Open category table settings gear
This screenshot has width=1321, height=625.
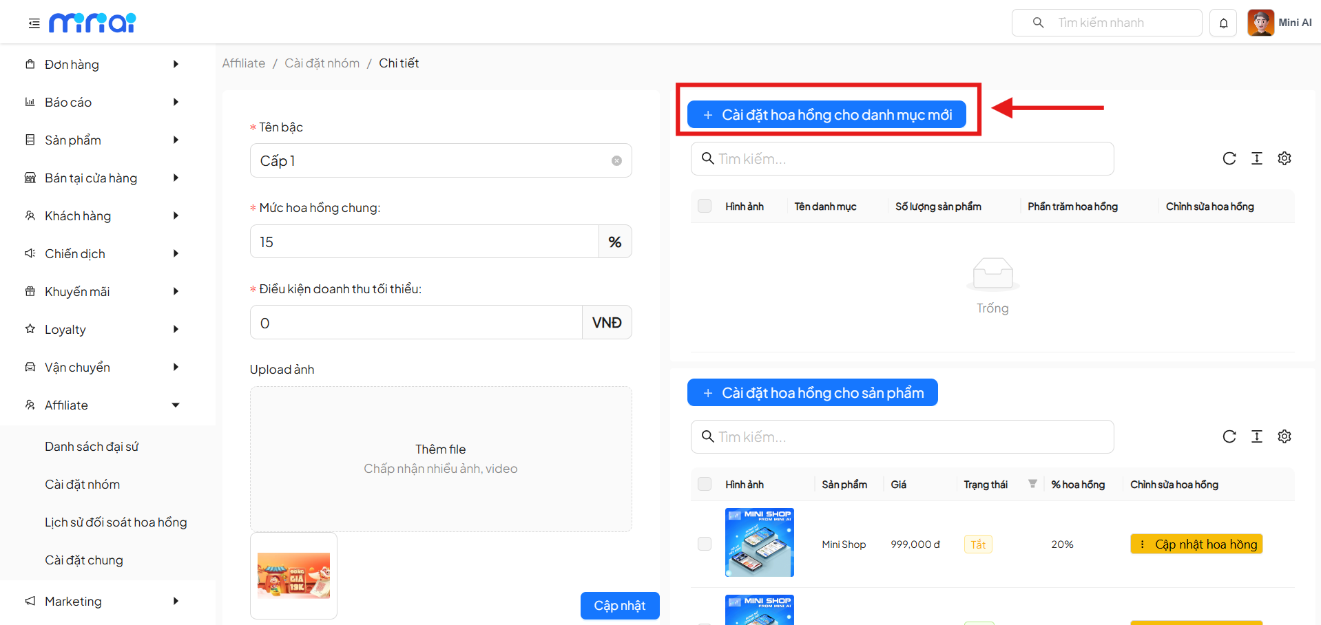click(x=1284, y=159)
